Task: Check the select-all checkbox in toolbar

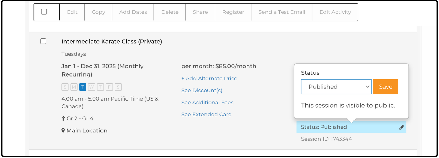Action: (x=44, y=12)
